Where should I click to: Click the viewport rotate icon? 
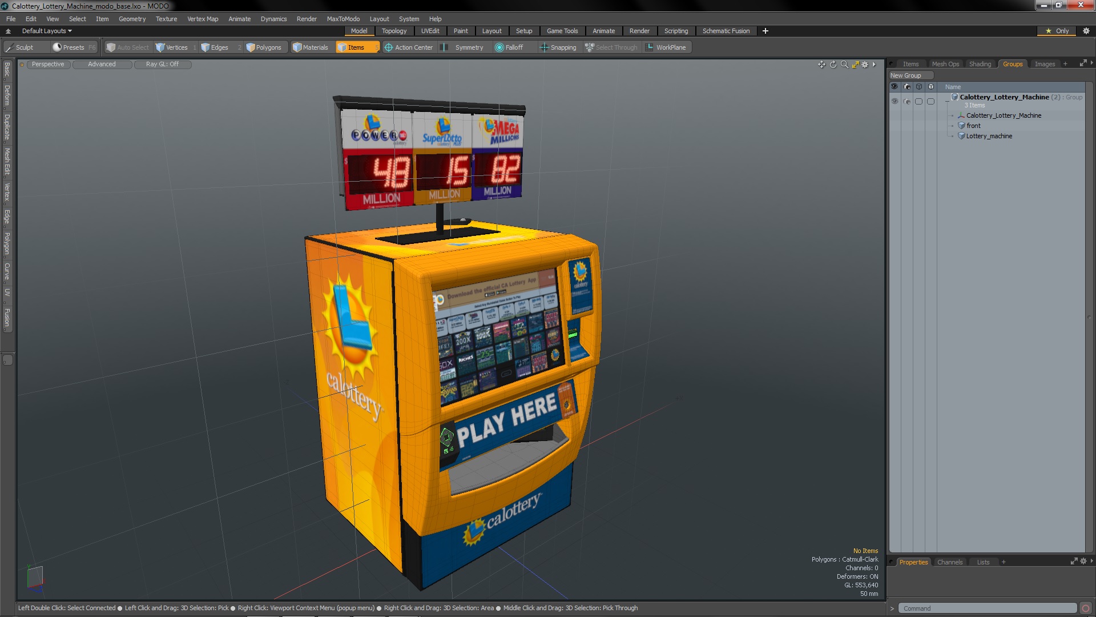[x=833, y=65]
